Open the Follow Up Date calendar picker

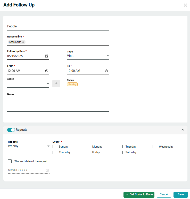(47, 56)
